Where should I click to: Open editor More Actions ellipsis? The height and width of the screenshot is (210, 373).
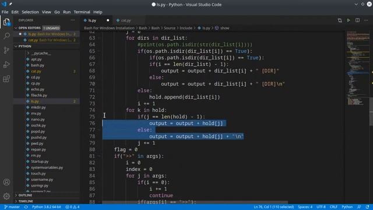coord(366,20)
